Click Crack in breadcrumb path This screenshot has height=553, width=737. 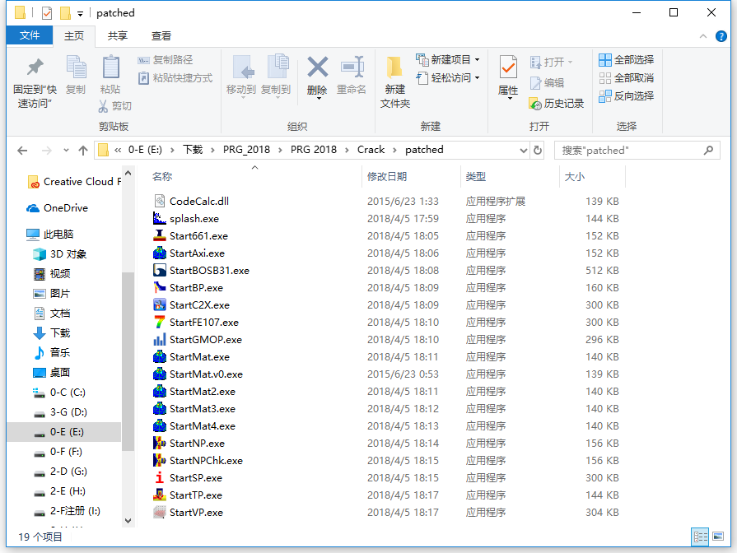pos(371,150)
